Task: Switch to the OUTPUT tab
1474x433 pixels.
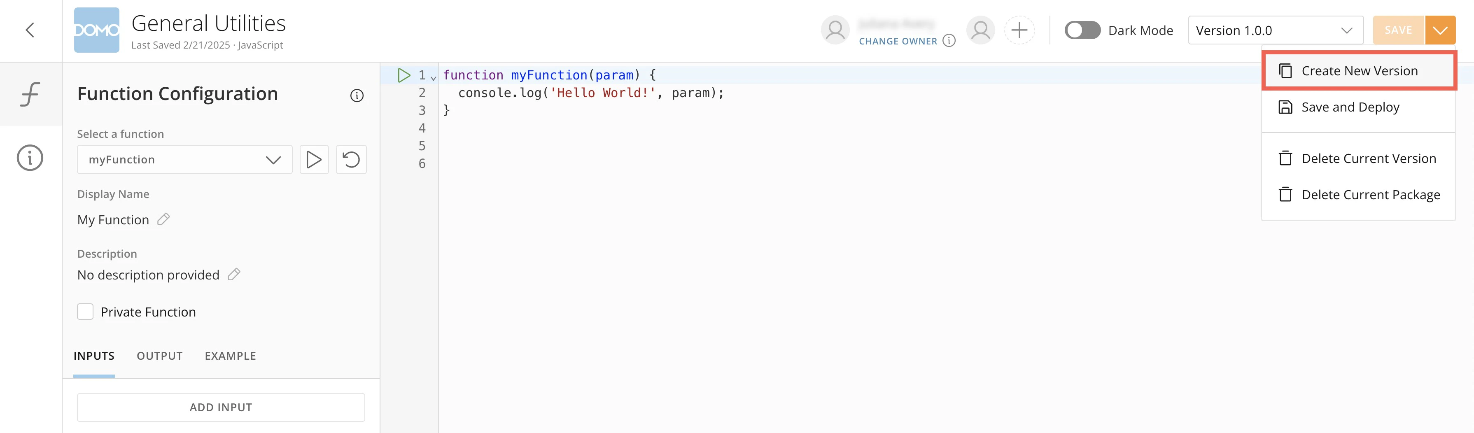Action: [x=160, y=356]
